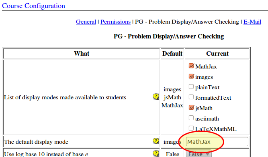Open help for display modes list
The width and height of the screenshot is (268, 157).
coord(156,97)
